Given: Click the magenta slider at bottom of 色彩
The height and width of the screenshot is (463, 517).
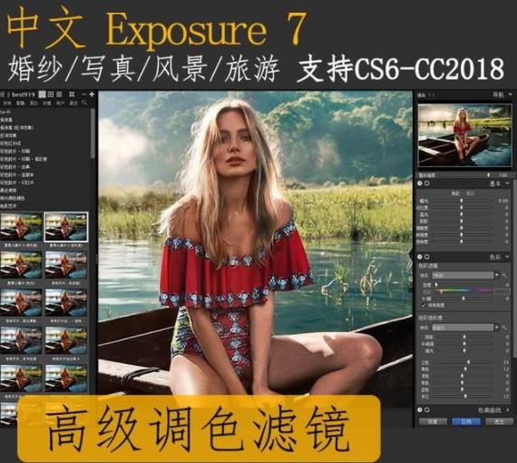Looking at the screenshot, I should 464,396.
